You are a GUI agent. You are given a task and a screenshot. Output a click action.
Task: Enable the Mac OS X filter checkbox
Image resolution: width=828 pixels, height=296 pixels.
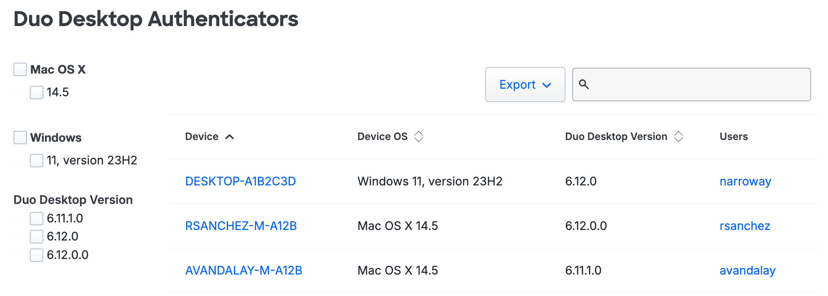pyautogui.click(x=20, y=69)
